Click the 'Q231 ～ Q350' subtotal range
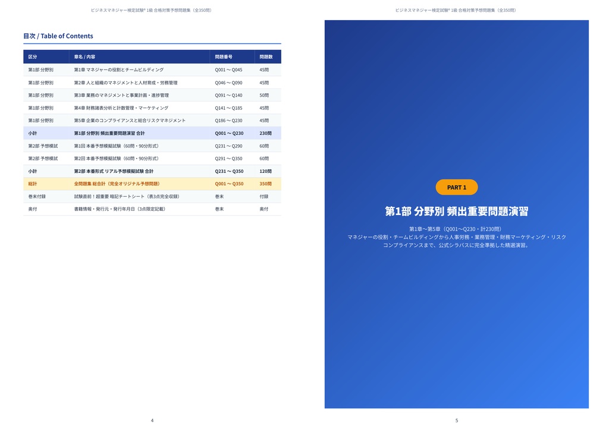Image resolution: width=609 pixels, height=430 pixels. pos(229,171)
